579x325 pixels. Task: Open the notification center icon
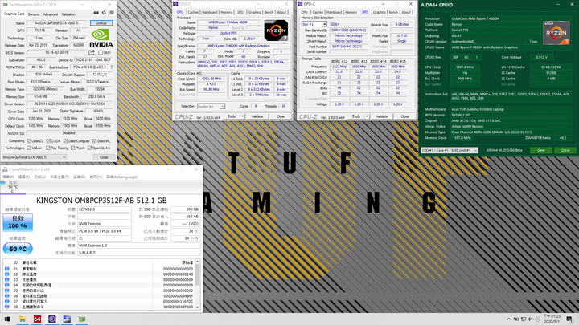(x=570, y=319)
